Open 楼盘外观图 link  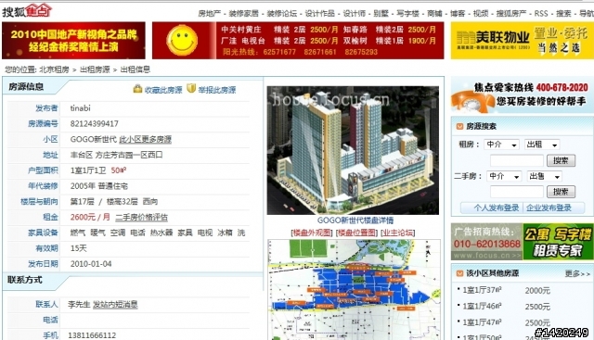312,233
